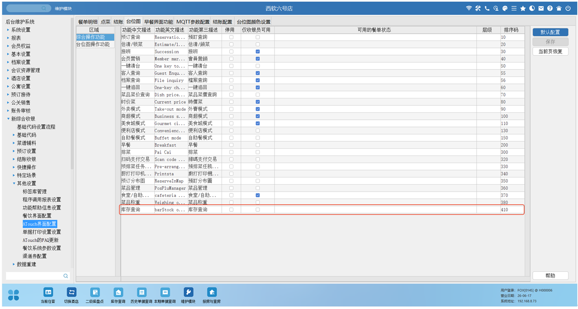Switch to MQTT参数配置 tab
The image size is (578, 309).
[193, 22]
